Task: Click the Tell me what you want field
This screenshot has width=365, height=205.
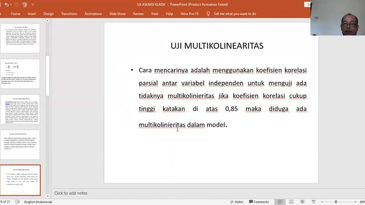Action: point(235,14)
